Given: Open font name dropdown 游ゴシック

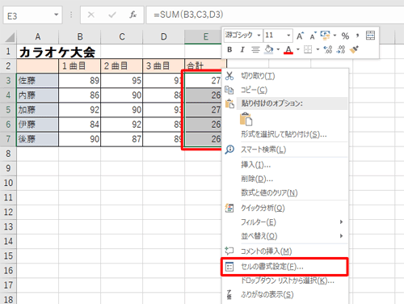Looking at the screenshot, I should [x=259, y=36].
